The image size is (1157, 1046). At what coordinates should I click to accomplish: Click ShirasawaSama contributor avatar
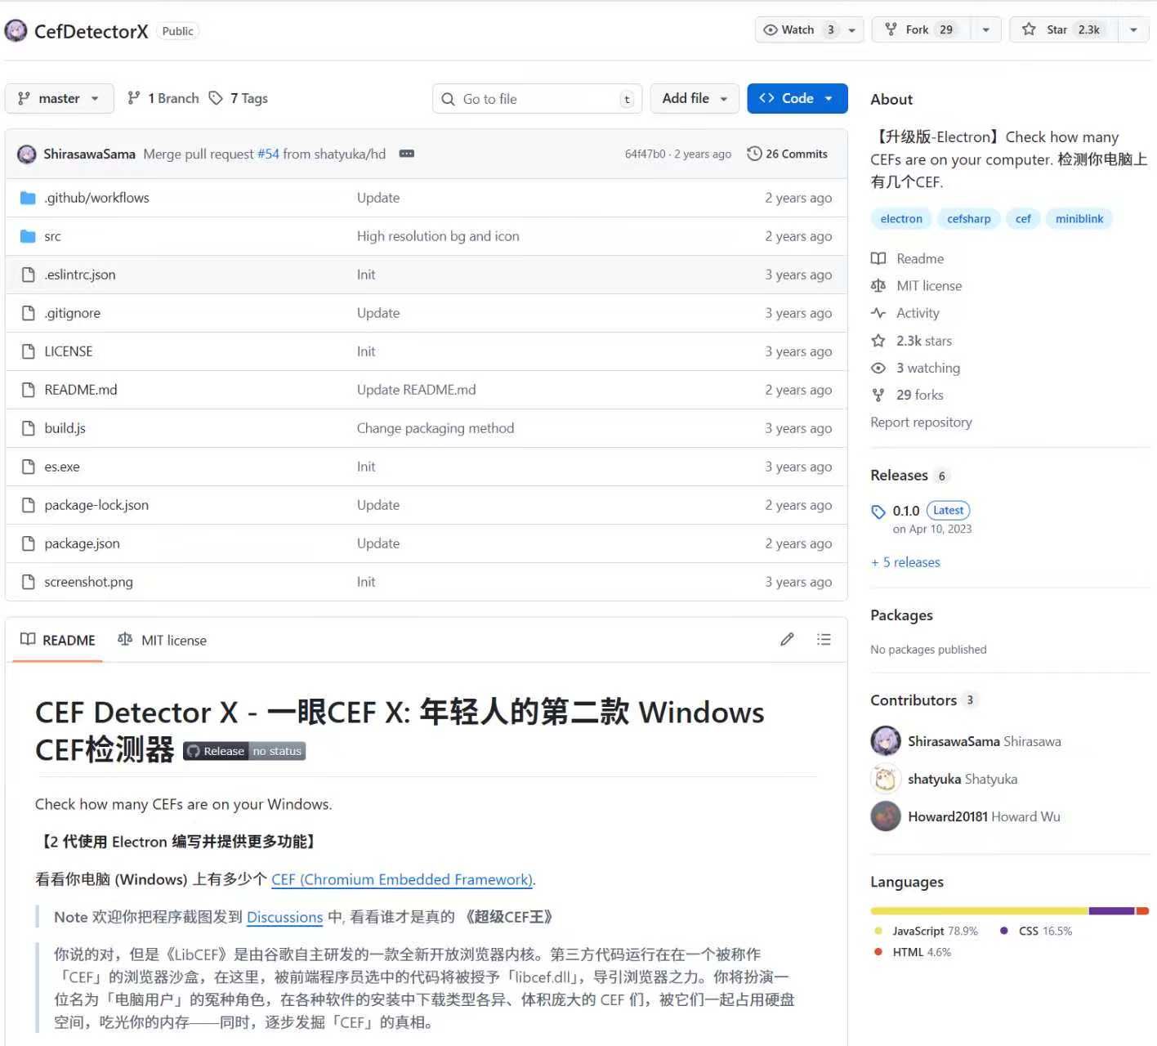click(x=886, y=741)
